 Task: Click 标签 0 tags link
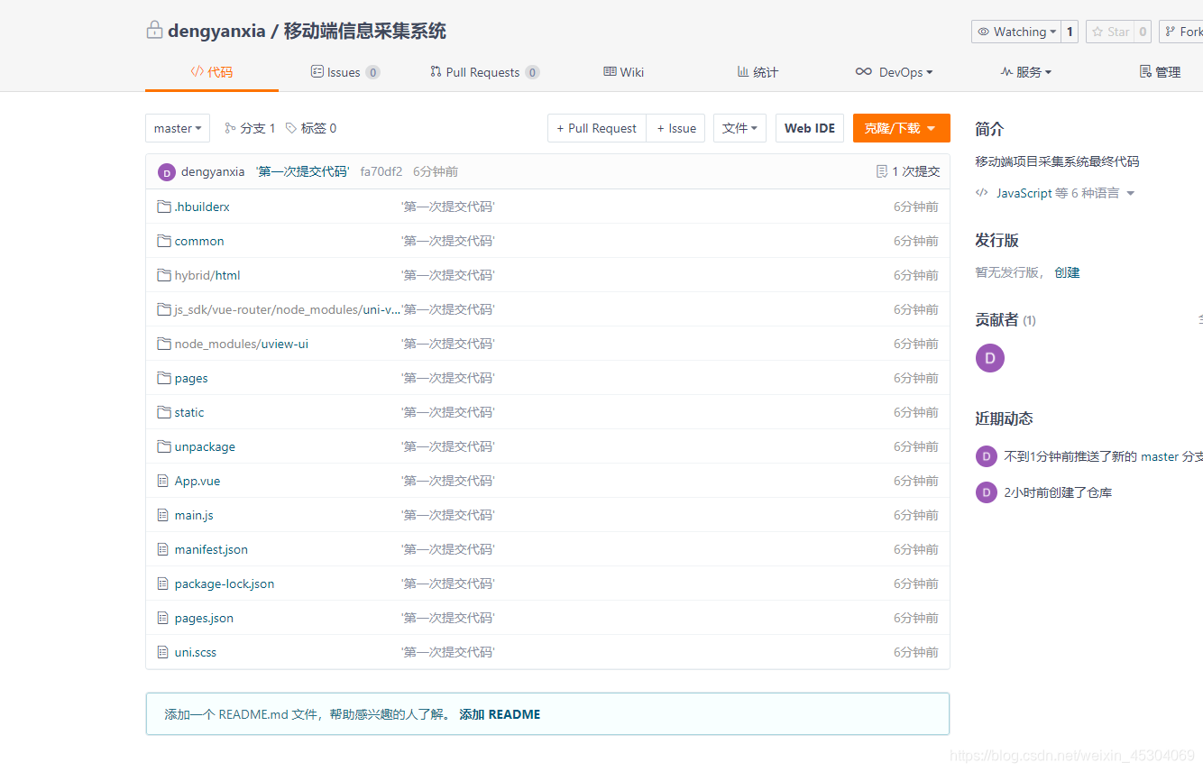point(311,128)
